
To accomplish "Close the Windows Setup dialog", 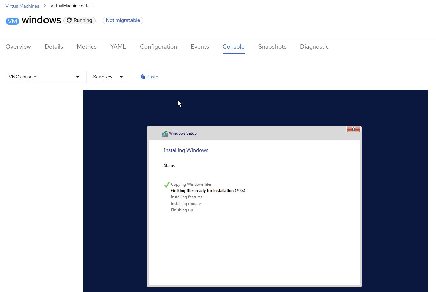I will tap(353, 129).
